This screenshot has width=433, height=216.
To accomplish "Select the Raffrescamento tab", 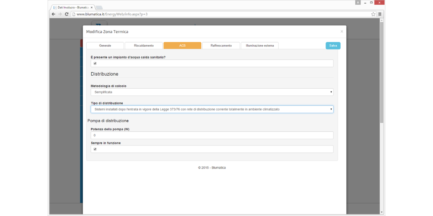I will (x=221, y=46).
